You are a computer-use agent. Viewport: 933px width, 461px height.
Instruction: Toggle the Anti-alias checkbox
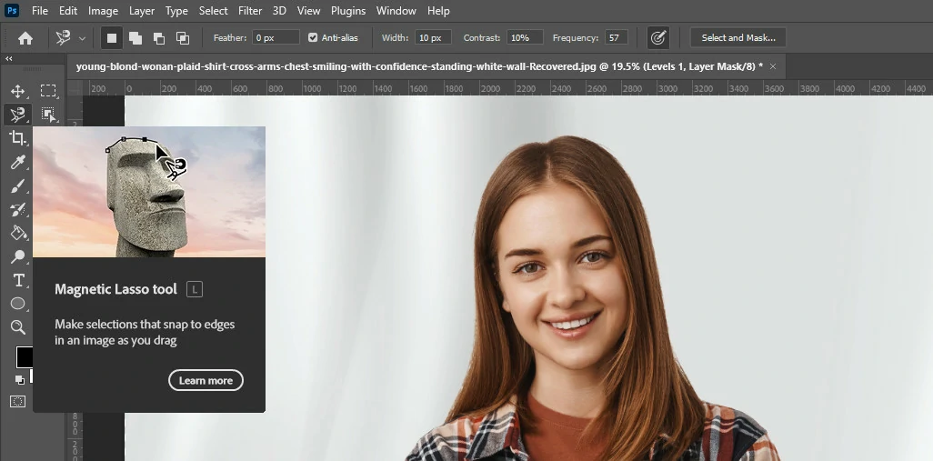[x=313, y=37]
